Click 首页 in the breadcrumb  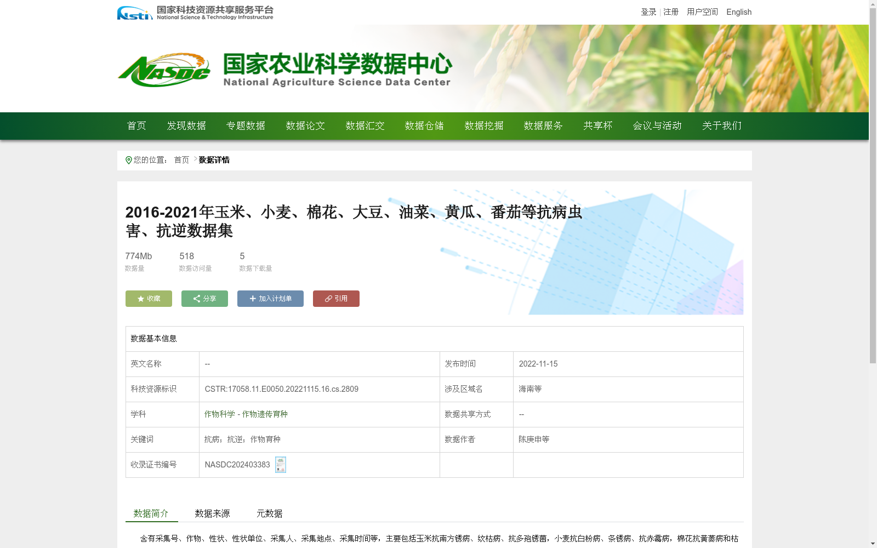pyautogui.click(x=181, y=160)
